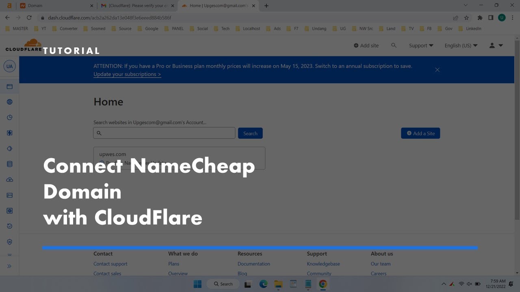
Task: Open the cloud Stream sidebar icon
Action: 10,180
